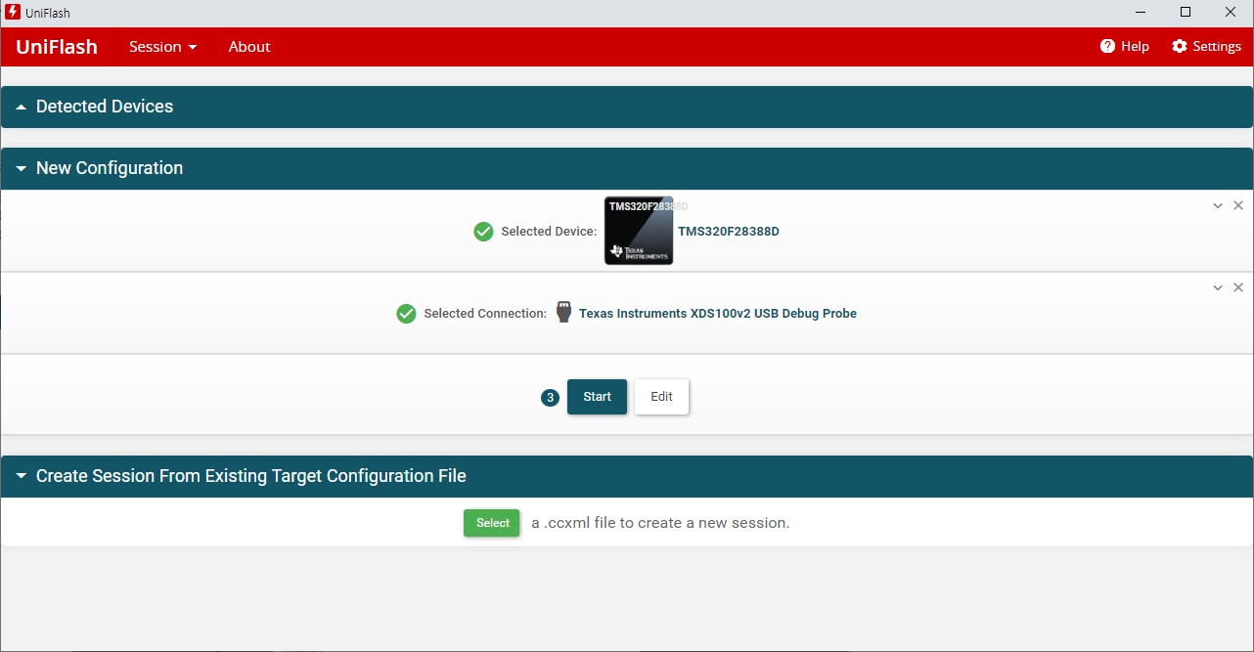Click the TMS320F28388D device name text
This screenshot has width=1254, height=652.
[x=729, y=232]
